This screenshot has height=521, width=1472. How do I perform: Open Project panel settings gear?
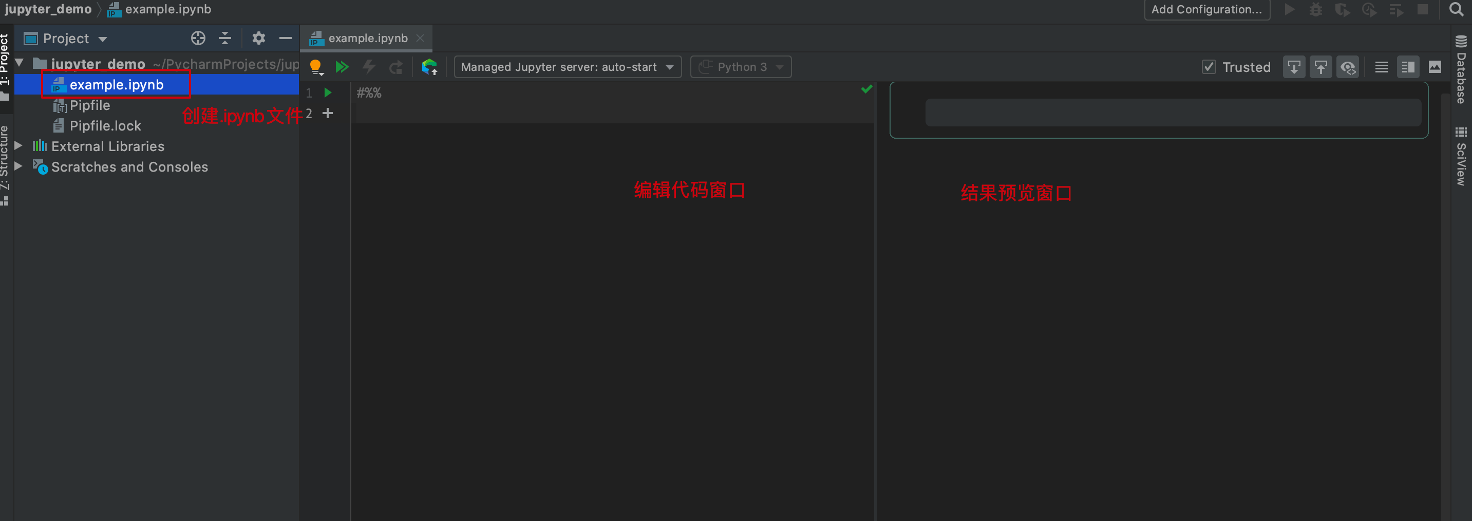coord(259,39)
